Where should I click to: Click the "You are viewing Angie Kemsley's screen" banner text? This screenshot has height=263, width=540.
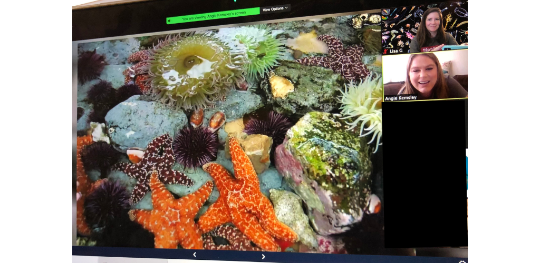coord(214,15)
